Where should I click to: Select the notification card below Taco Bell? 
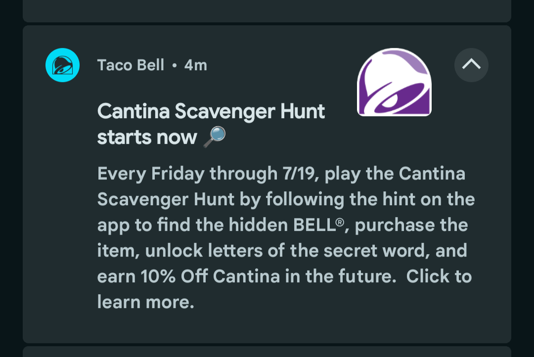pos(267,352)
